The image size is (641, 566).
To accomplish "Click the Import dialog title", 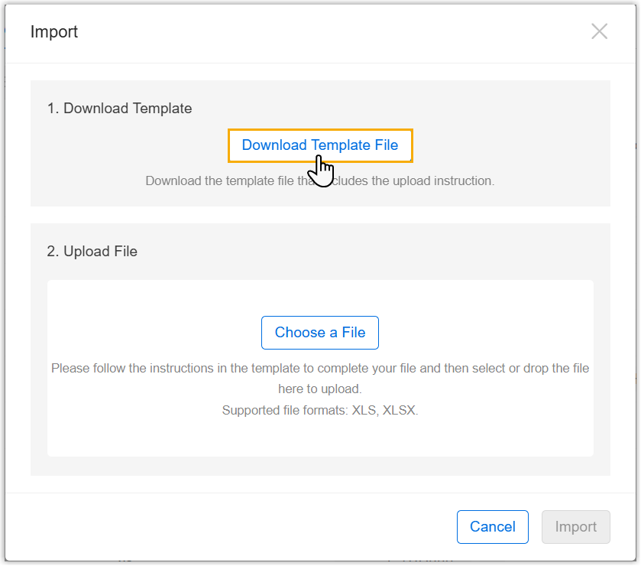I will (54, 31).
